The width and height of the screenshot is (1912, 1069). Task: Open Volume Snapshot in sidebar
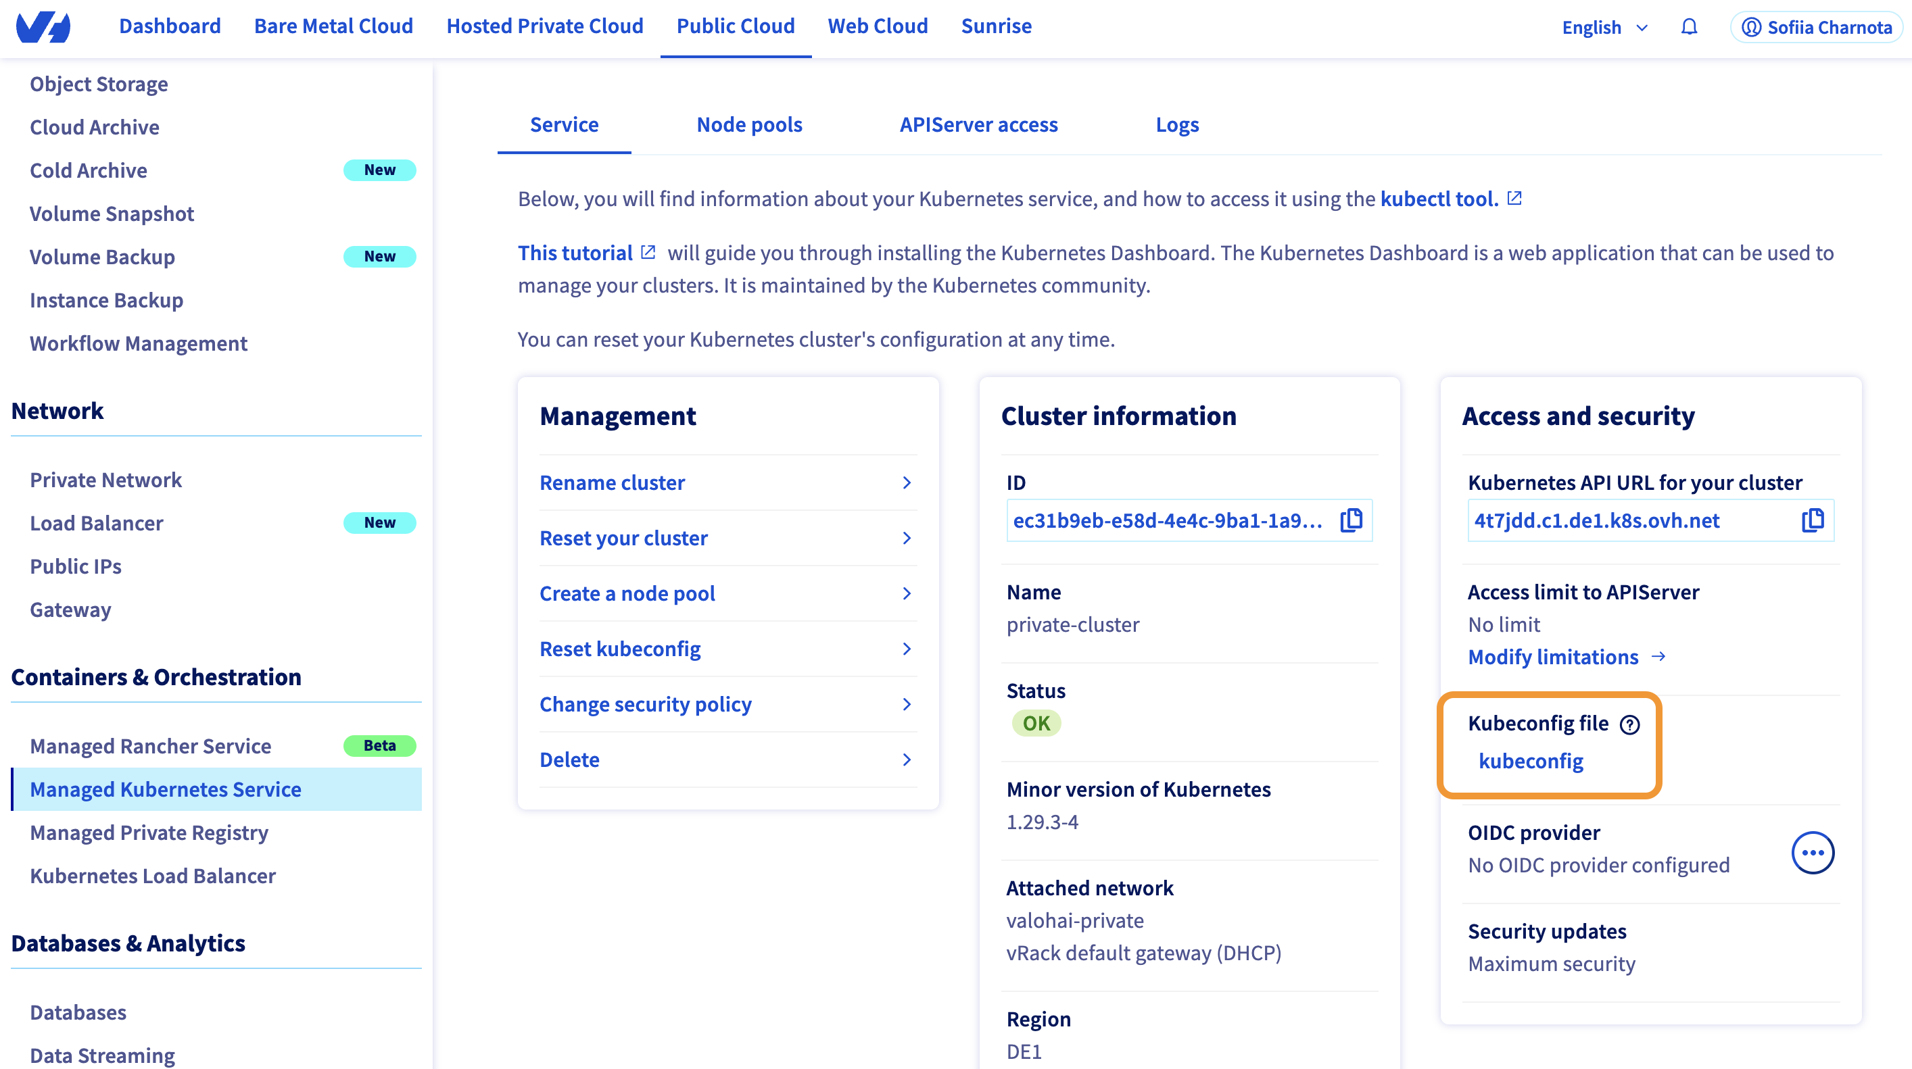[x=112, y=214]
